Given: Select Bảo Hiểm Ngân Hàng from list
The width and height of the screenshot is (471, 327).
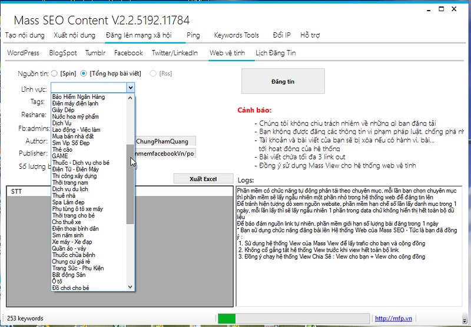Looking at the screenshot, I should tap(78, 97).
